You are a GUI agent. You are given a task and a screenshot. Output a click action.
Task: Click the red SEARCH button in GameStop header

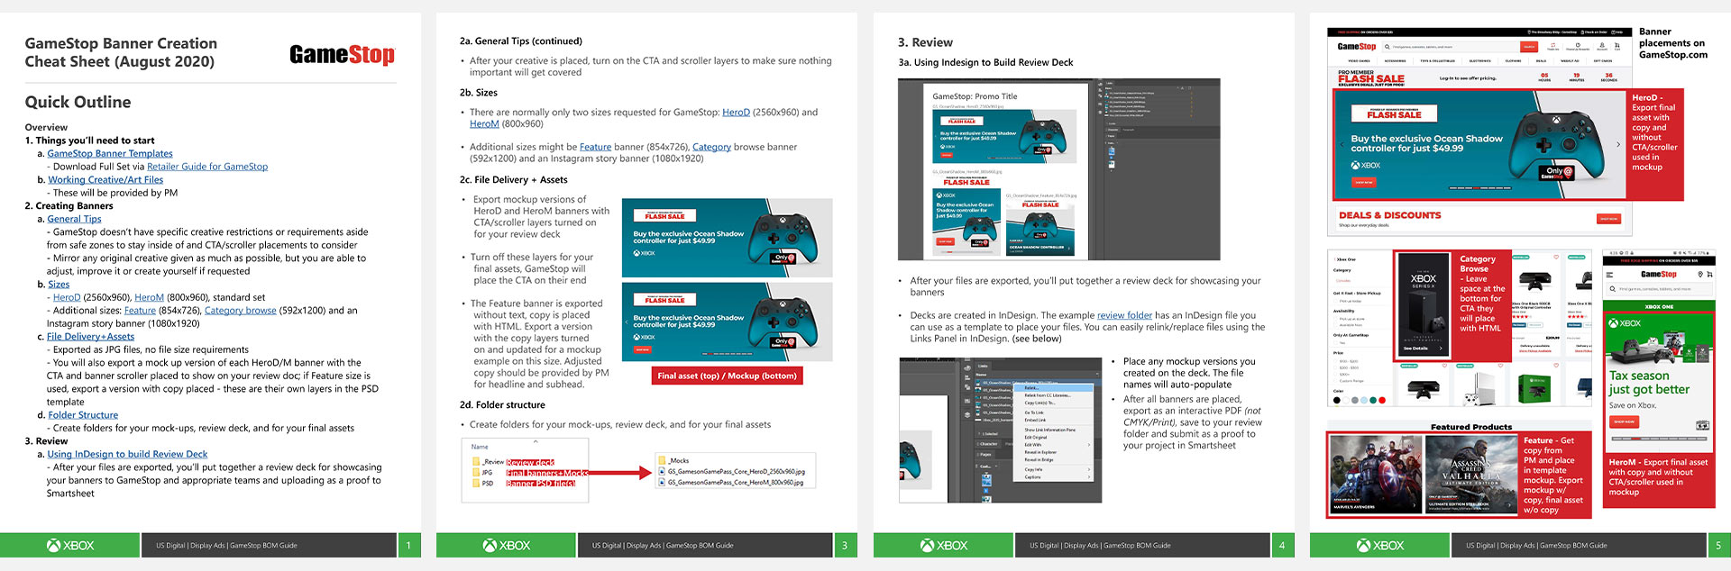[1529, 47]
